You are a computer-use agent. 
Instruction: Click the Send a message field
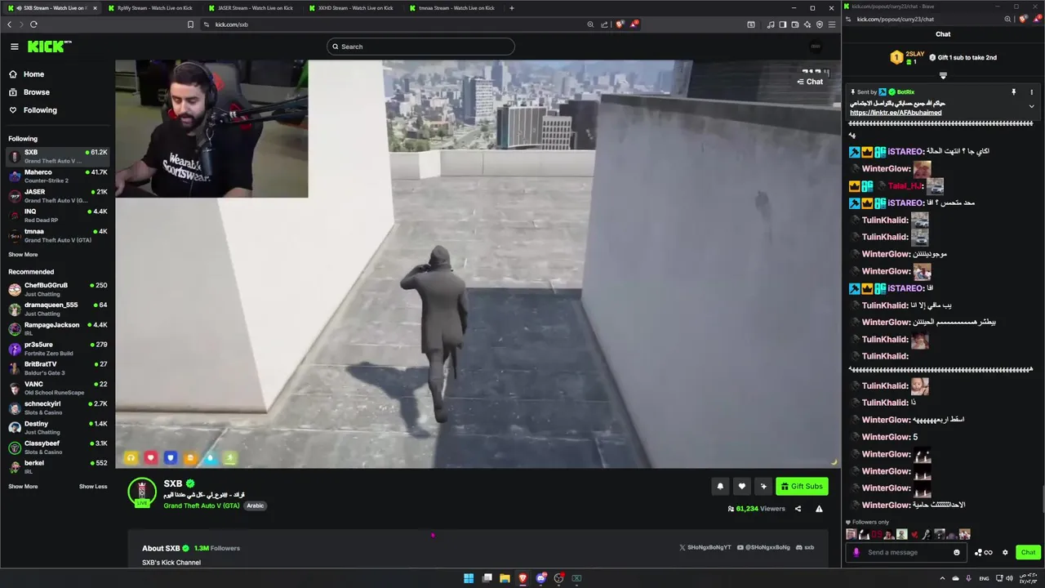[x=908, y=552]
